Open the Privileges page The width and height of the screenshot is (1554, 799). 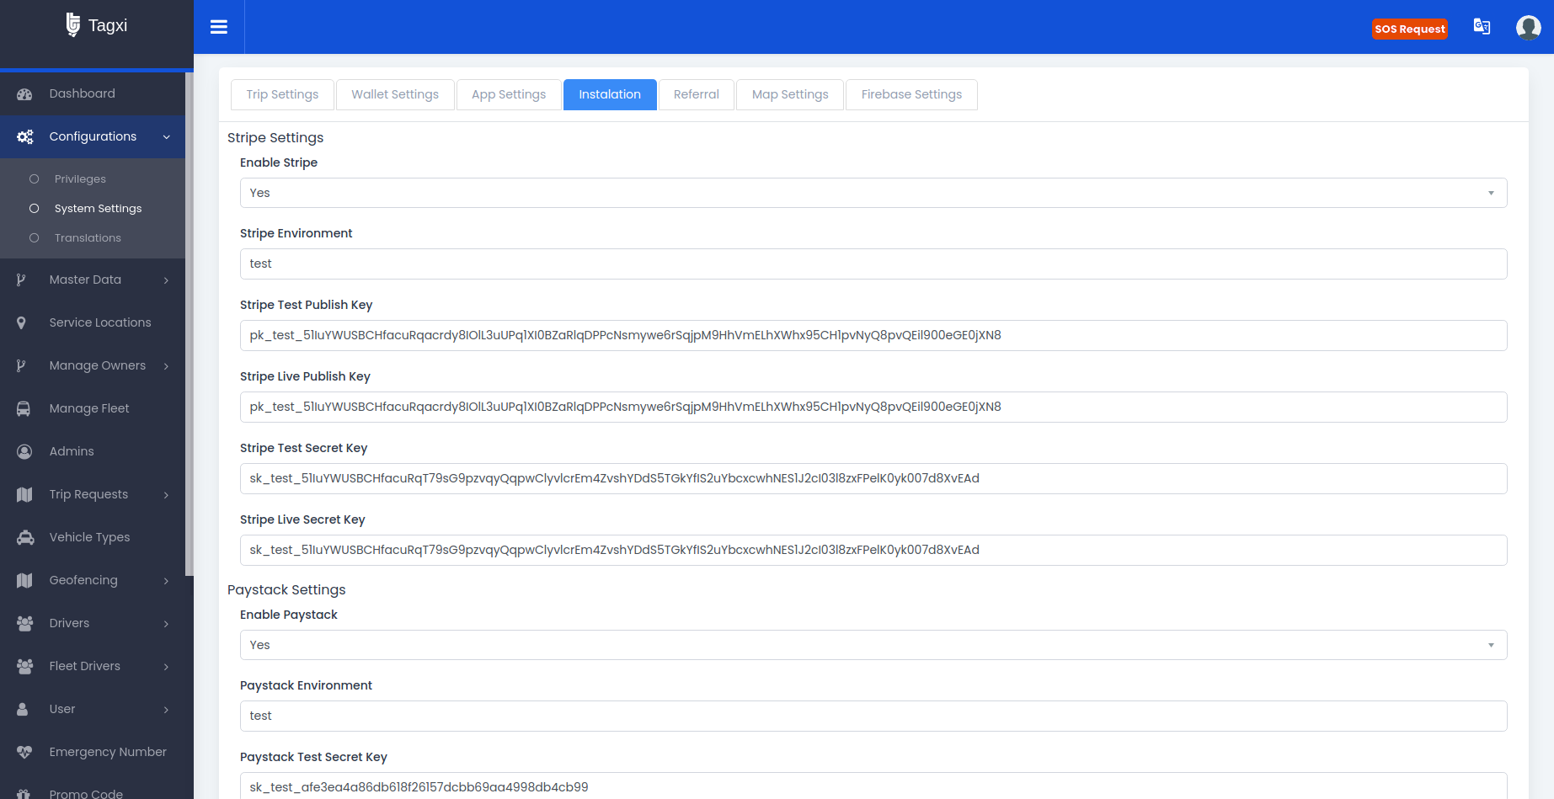pyautogui.click(x=80, y=179)
